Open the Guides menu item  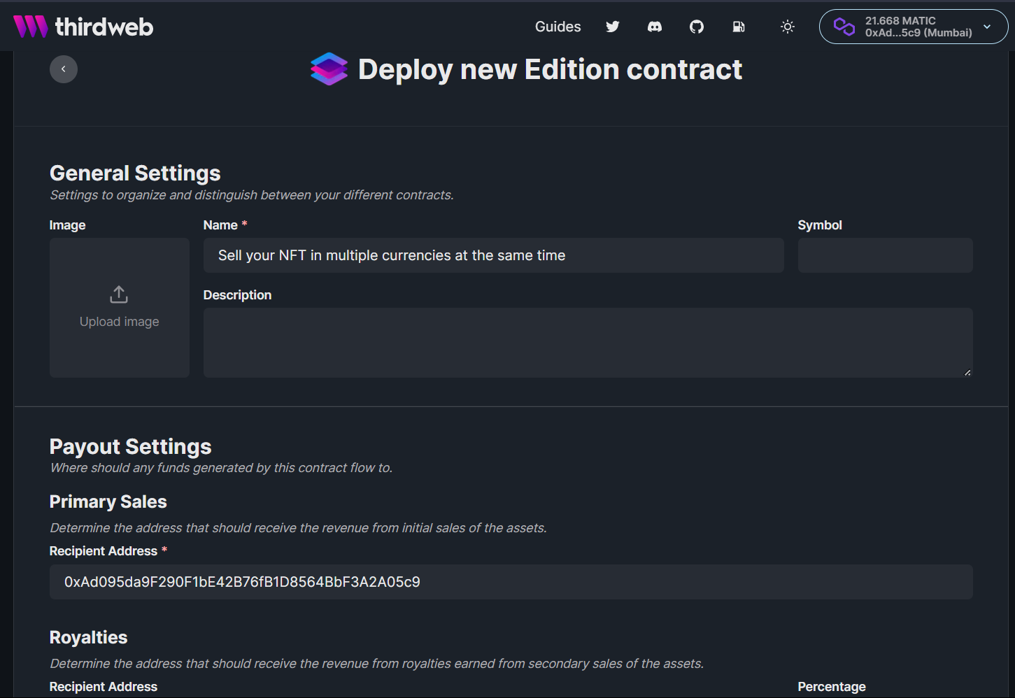point(558,27)
